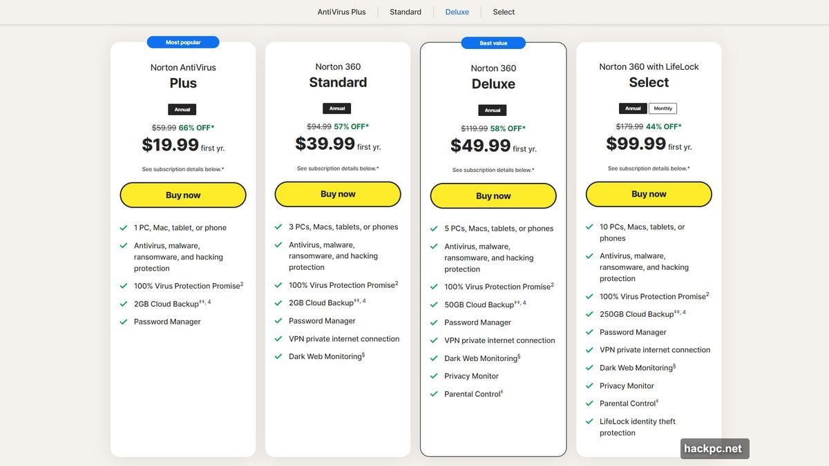The width and height of the screenshot is (829, 466).
Task: Open the AntiVirus Plus tab
Action: click(341, 11)
